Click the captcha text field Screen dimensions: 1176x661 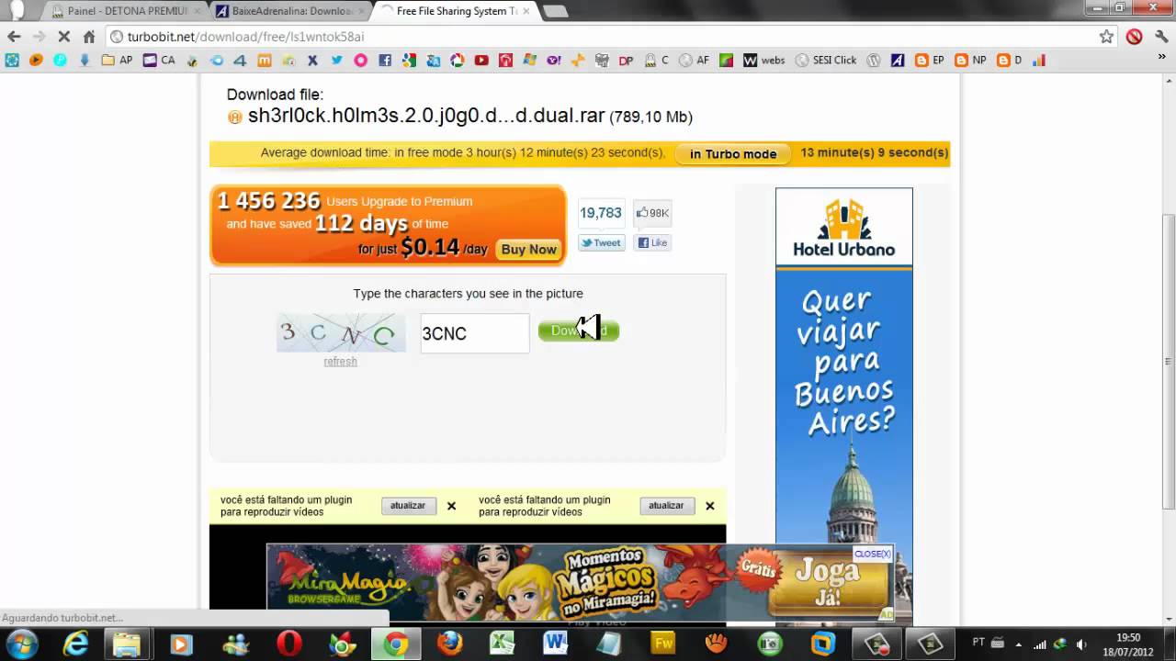tap(474, 333)
